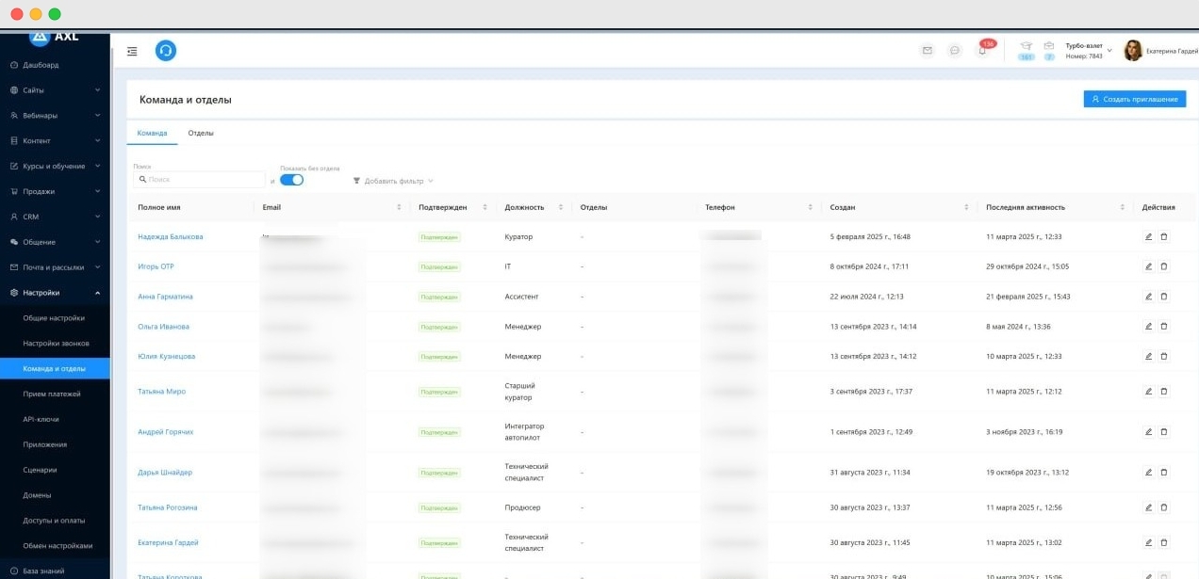Sort by Последняя активность column header
Screen dimensions: 1199x579
pos(1056,207)
